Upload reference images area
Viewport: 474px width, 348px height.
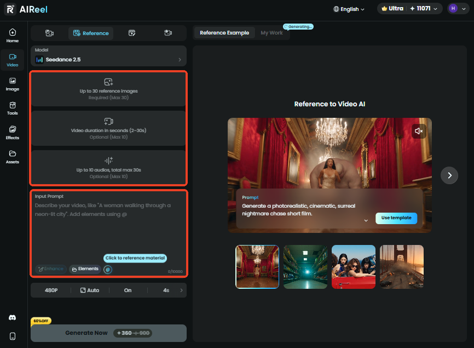[x=108, y=89]
